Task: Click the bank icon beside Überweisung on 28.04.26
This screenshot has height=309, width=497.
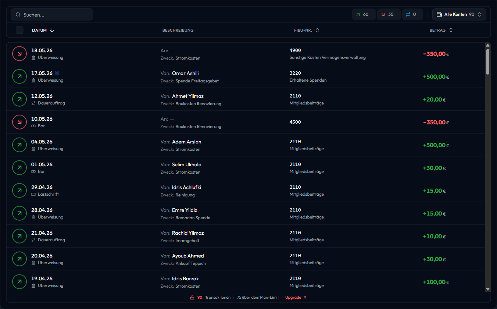Action: tap(33, 217)
